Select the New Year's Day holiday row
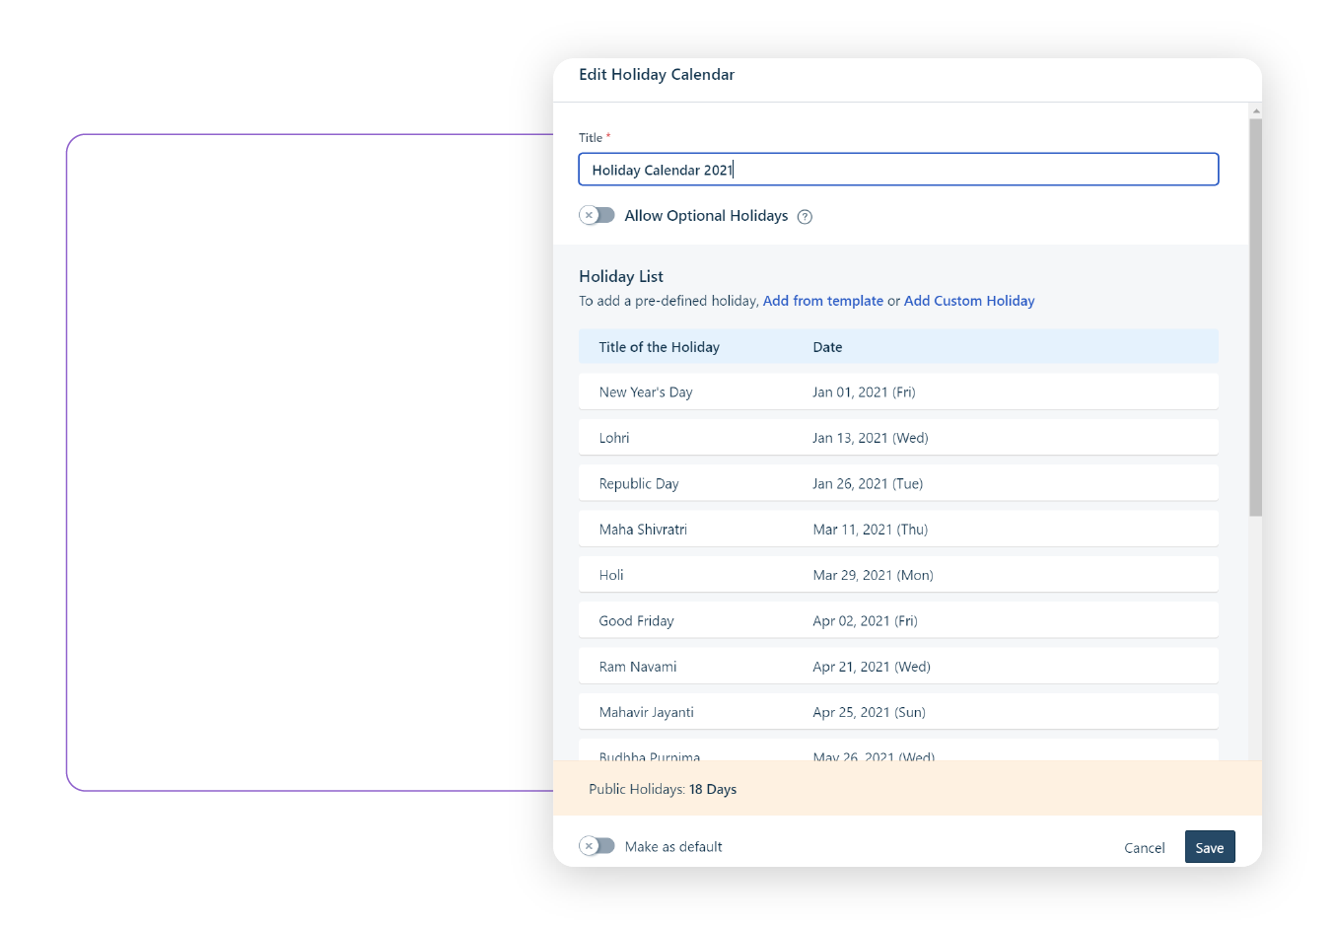Image resolution: width=1336 pixels, height=925 pixels. [x=897, y=392]
